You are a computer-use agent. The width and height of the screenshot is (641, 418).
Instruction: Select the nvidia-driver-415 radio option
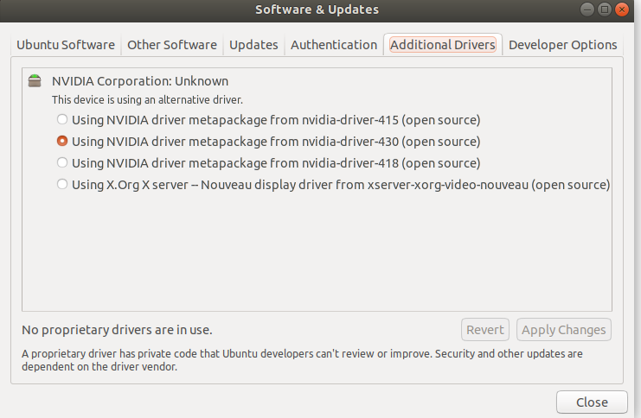point(61,119)
